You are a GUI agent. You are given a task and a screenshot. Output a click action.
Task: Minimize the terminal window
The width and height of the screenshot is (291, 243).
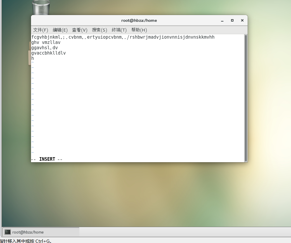pos(222,21)
